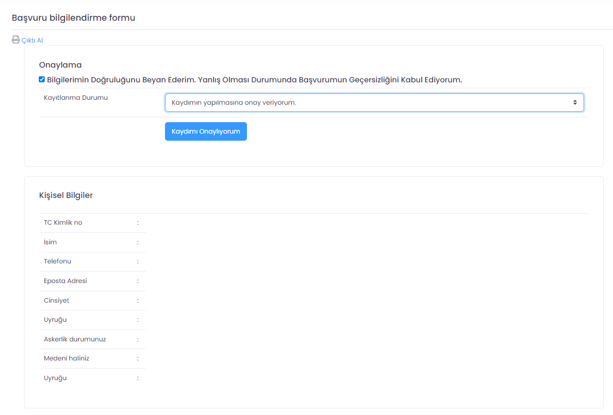This screenshot has width=613, height=415.
Task: Click the Uyruğu label below Medeni haliniz
Action: click(x=55, y=378)
